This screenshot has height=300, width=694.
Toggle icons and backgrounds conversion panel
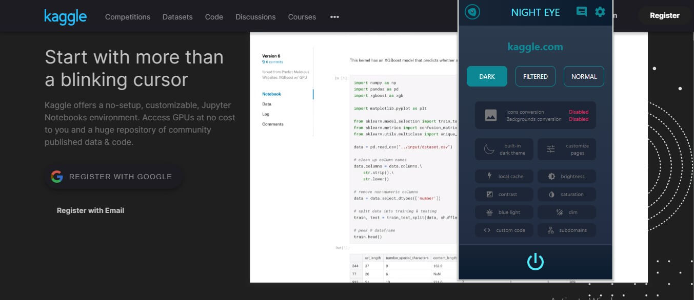point(536,115)
